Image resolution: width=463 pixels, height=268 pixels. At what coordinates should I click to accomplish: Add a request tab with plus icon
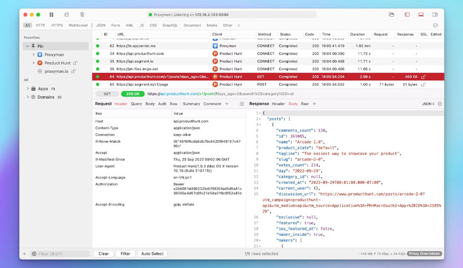click(x=227, y=104)
